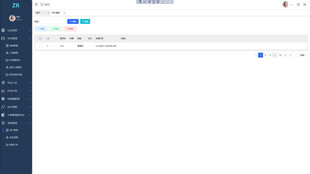Viewport: 310px width, 174px height.
Task: Go to page 2 in pagination
Action: (265, 55)
